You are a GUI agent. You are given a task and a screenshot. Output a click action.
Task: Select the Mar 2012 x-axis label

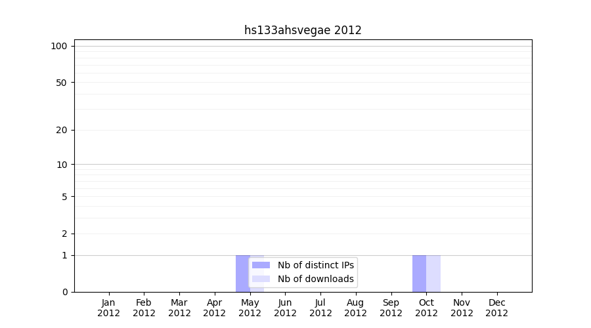pyautogui.click(x=179, y=308)
